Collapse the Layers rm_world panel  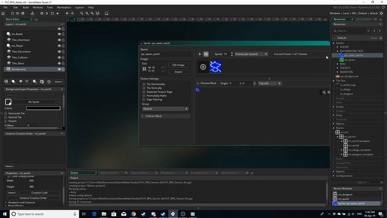point(62,24)
